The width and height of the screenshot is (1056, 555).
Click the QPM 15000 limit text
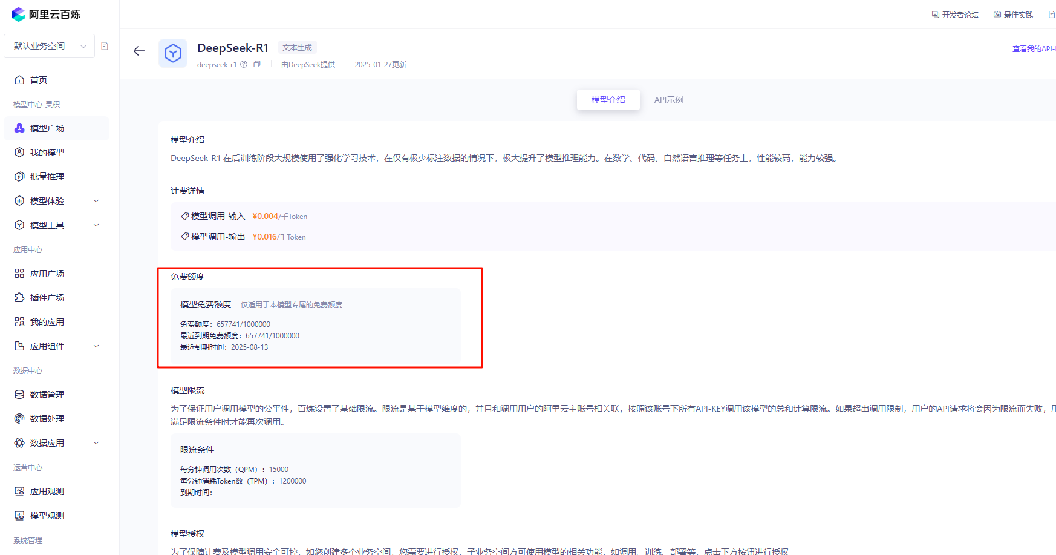[234, 470]
